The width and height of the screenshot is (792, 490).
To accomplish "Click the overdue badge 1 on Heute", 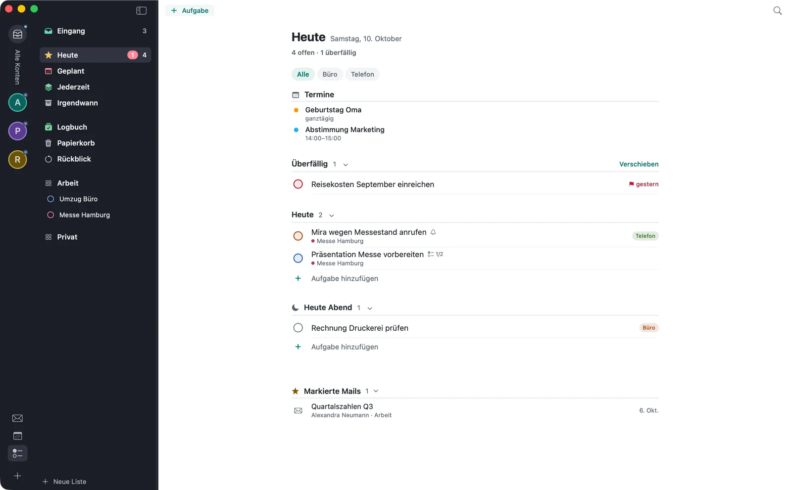I will coord(133,55).
